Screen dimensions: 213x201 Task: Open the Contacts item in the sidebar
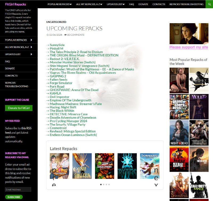pyautogui.click(x=11, y=76)
